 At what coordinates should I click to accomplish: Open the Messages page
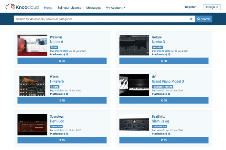point(93,7)
